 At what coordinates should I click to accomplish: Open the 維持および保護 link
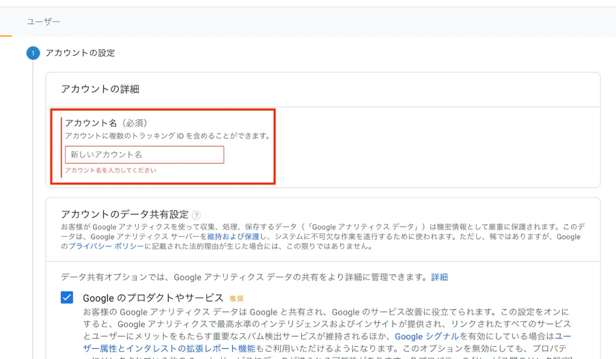(234, 236)
